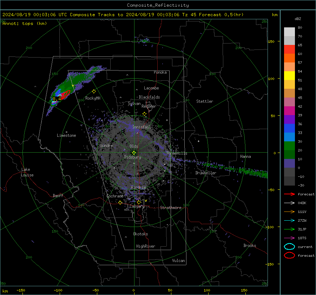Click the ThreeHills label
This screenshot has height=295, width=316.
click(x=177, y=153)
